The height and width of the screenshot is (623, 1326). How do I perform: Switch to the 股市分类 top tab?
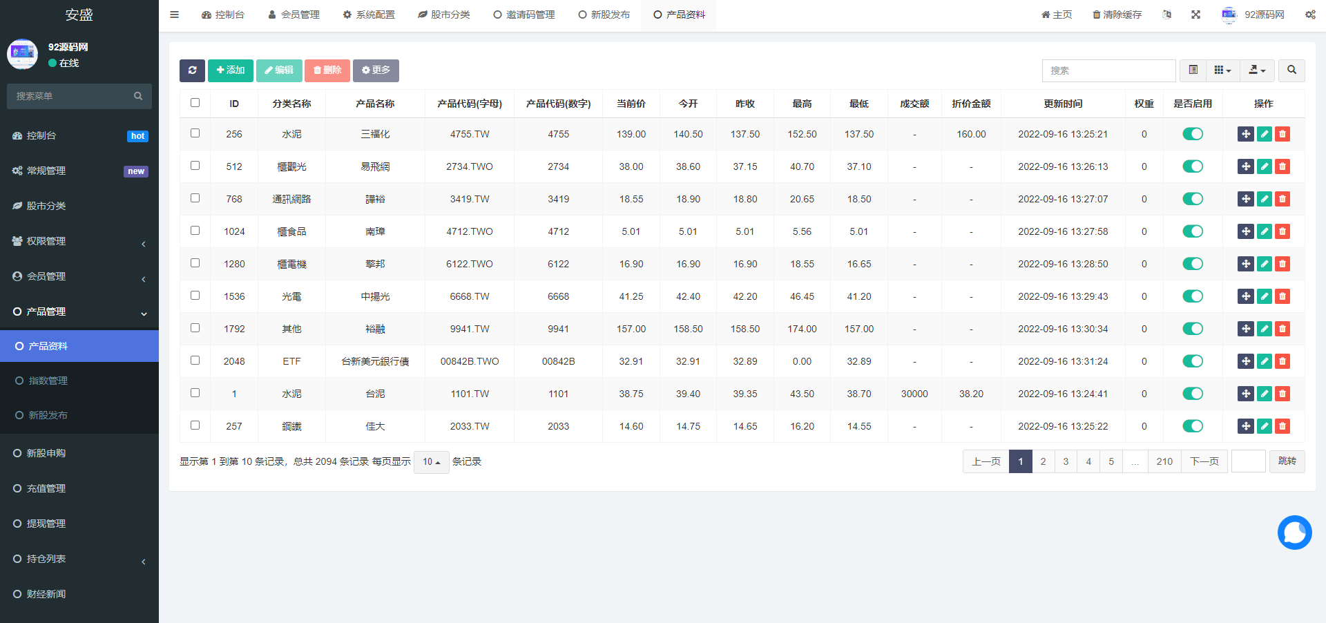point(443,15)
